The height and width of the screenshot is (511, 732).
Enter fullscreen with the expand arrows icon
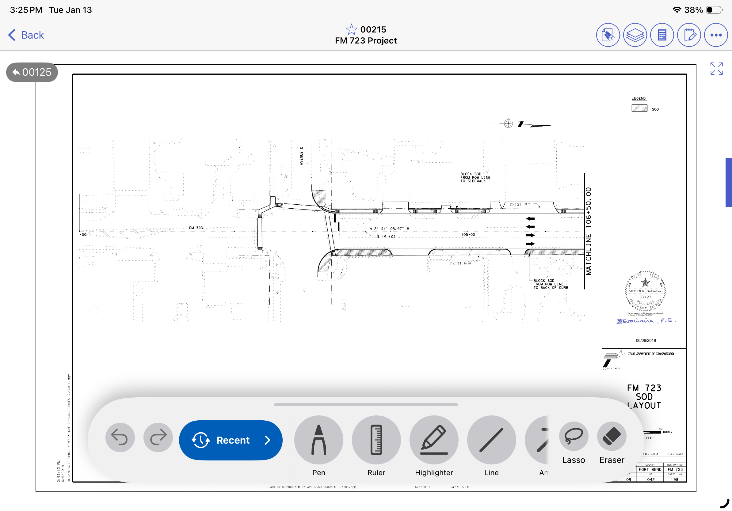pyautogui.click(x=716, y=69)
